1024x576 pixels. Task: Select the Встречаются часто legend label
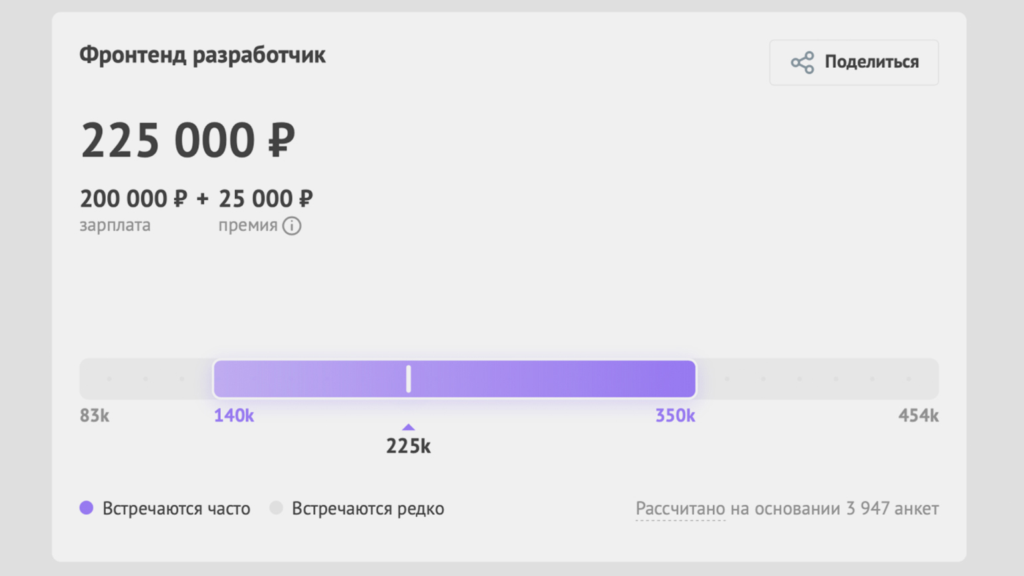(176, 509)
